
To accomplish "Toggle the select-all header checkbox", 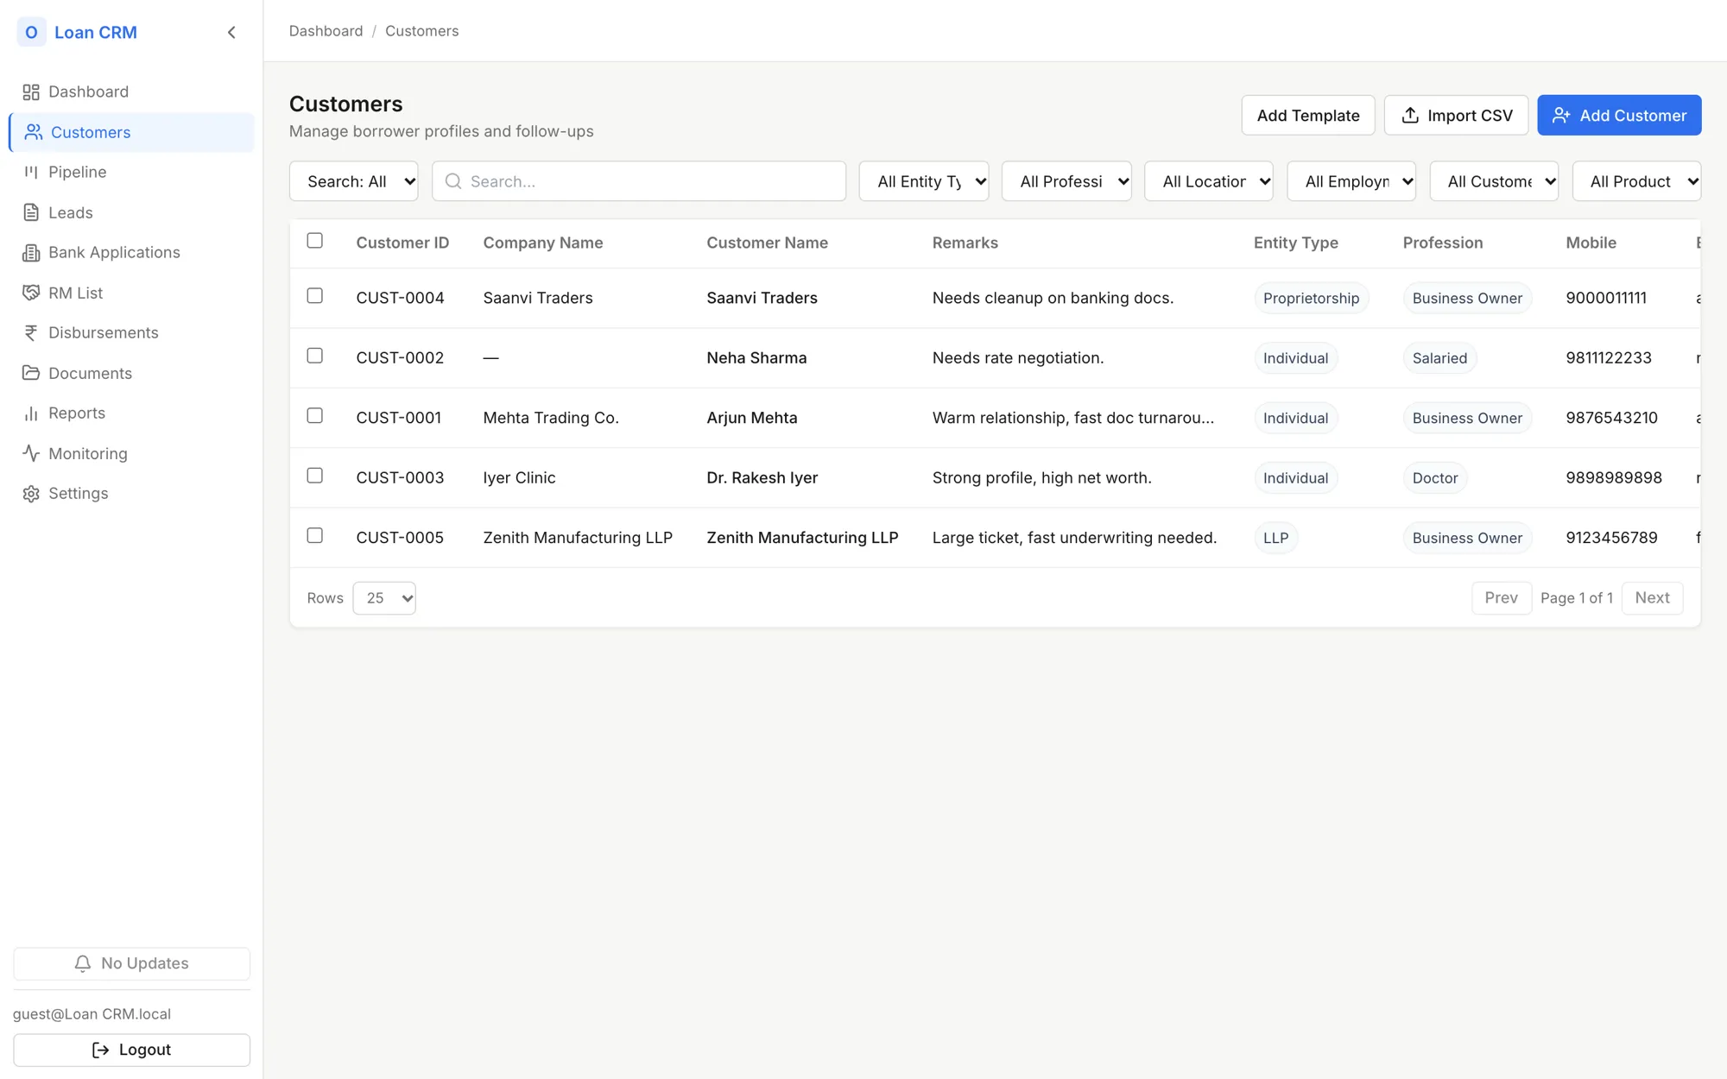I will [x=315, y=241].
